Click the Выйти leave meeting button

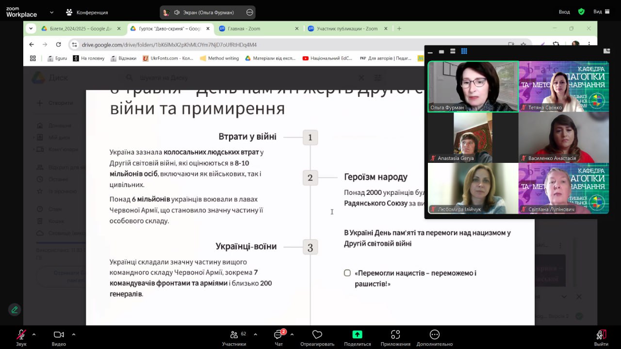[x=601, y=335]
